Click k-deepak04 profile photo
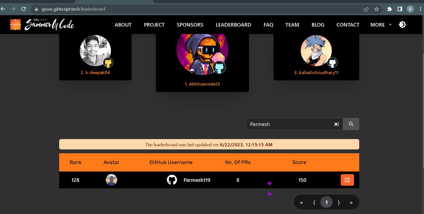This screenshot has height=214, width=424. pyautogui.click(x=95, y=51)
